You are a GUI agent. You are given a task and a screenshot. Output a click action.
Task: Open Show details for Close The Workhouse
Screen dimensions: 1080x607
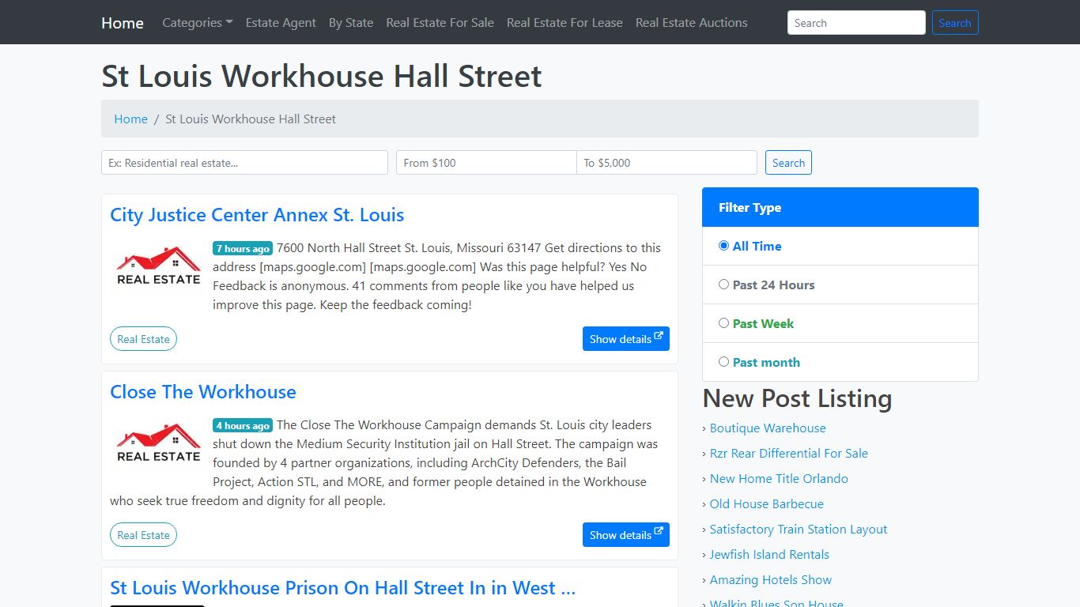click(626, 534)
